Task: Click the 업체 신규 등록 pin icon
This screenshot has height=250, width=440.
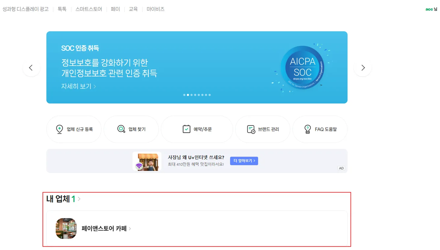Action: point(60,129)
